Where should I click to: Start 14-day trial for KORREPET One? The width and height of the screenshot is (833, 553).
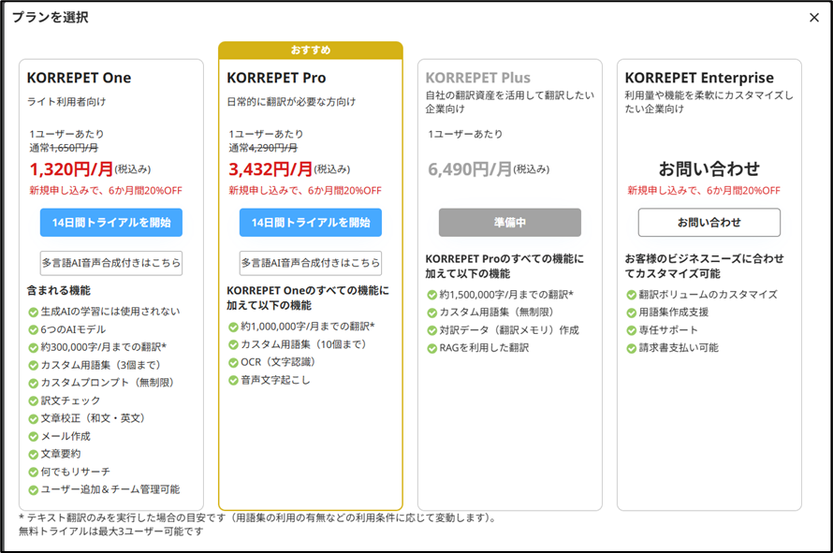click(x=110, y=223)
